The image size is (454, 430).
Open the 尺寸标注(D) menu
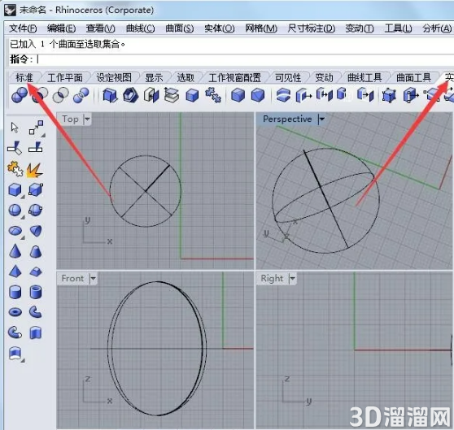pos(312,28)
